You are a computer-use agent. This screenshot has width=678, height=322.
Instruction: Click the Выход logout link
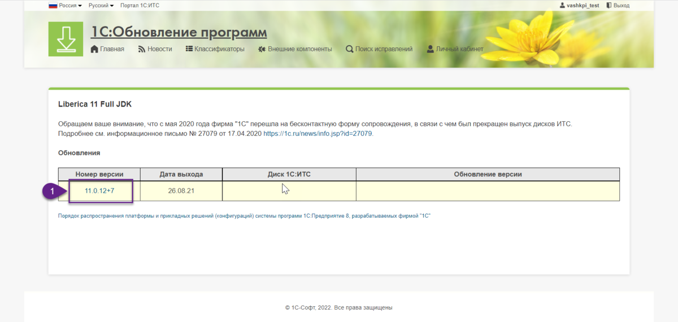(x=621, y=5)
